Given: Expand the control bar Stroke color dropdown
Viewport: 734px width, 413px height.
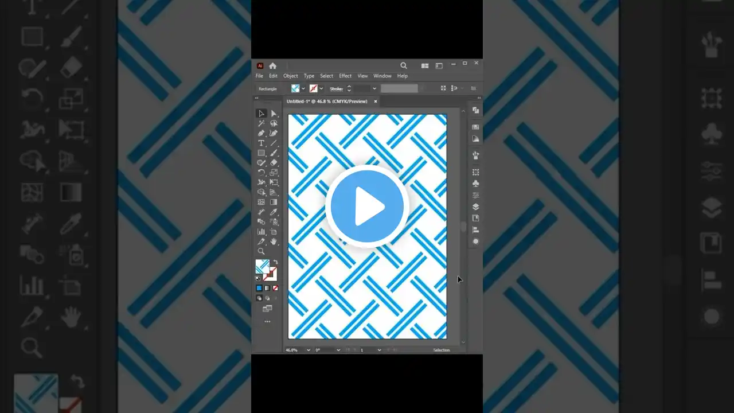Looking at the screenshot, I should tap(321, 88).
